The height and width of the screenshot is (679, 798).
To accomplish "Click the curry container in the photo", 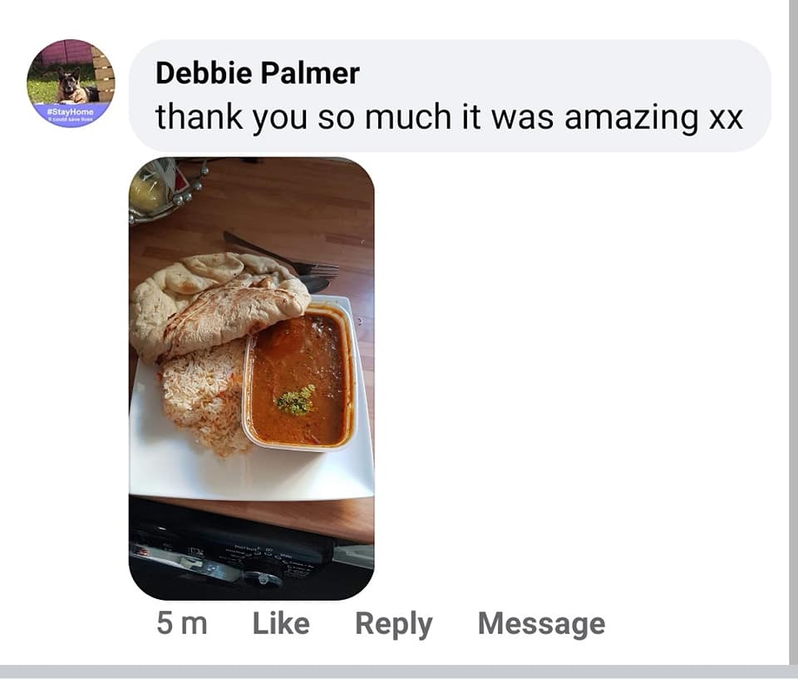I will (300, 376).
